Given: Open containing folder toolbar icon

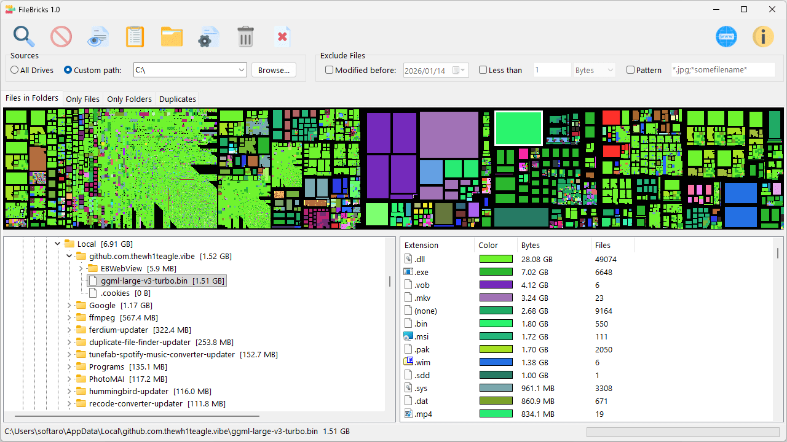Looking at the screenshot, I should click(172, 37).
